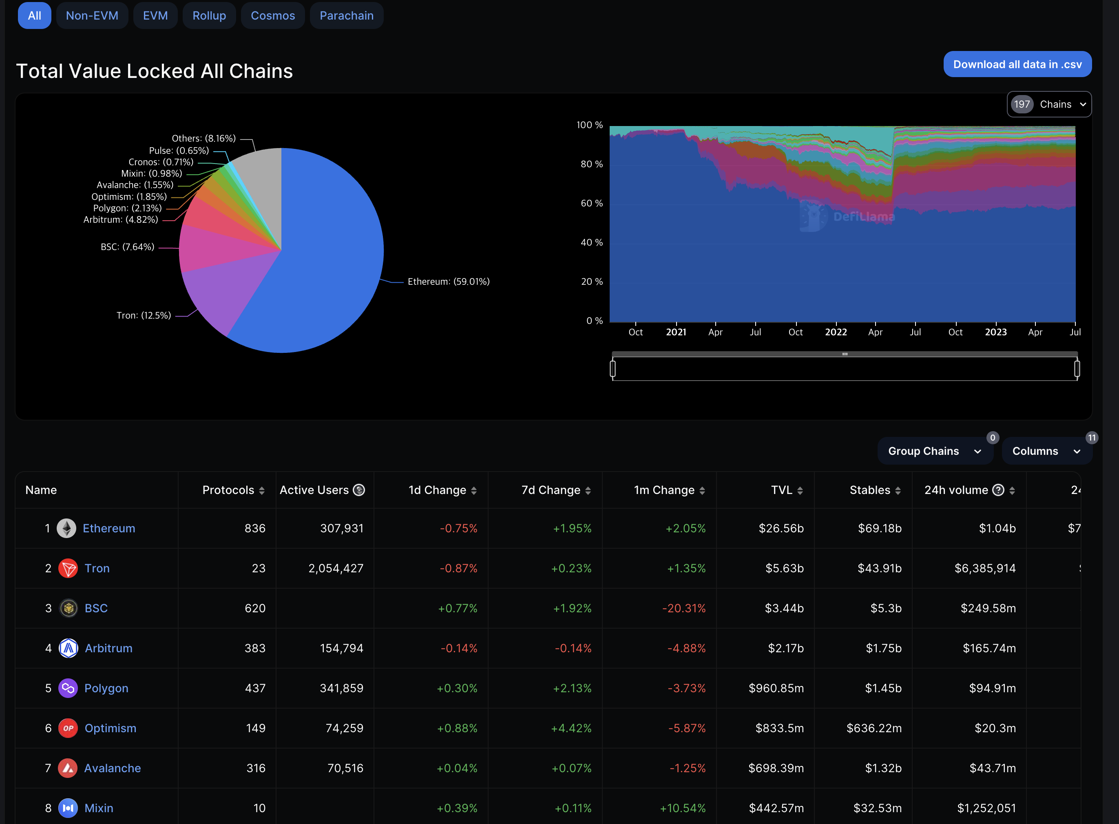This screenshot has width=1119, height=824.
Task: Click the Avalanche chain logo icon
Action: click(x=68, y=768)
